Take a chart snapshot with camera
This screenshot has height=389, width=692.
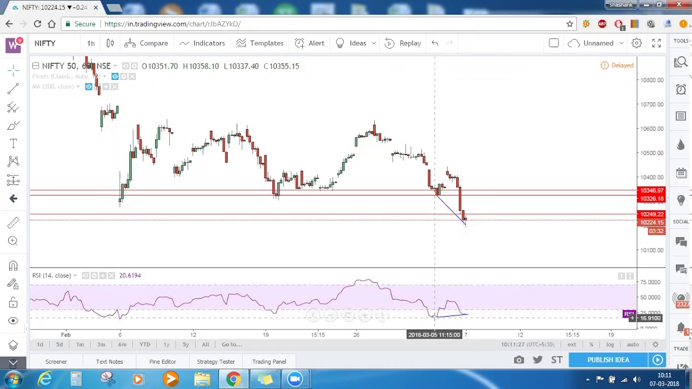[519, 360]
